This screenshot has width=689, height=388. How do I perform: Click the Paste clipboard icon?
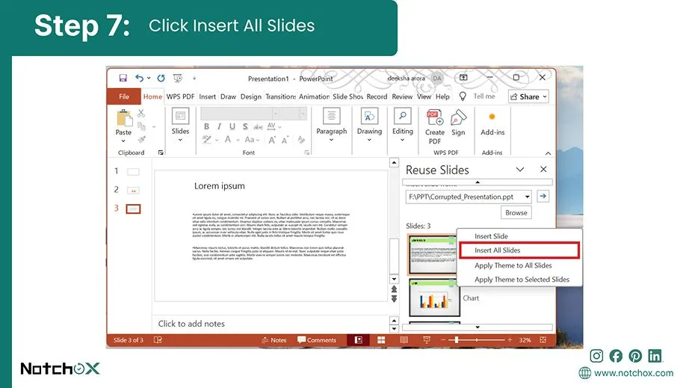click(124, 118)
